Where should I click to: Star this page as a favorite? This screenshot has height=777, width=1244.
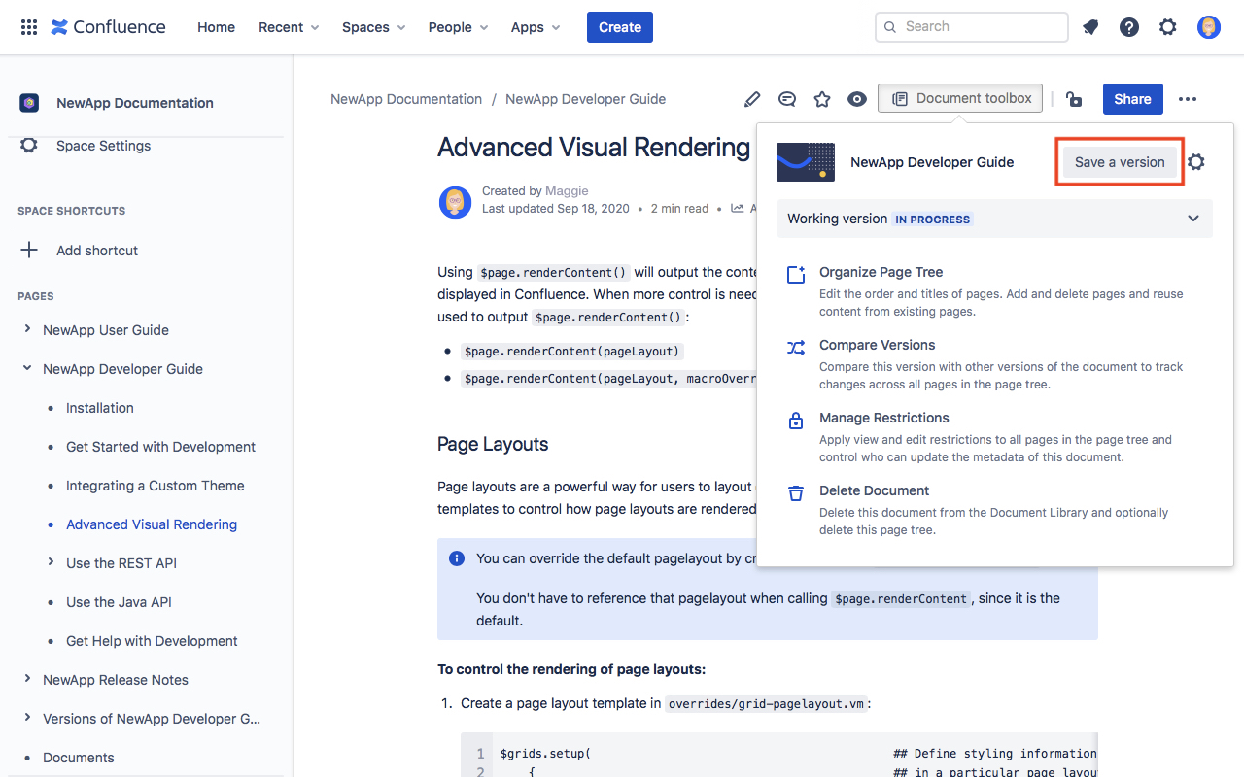click(821, 98)
